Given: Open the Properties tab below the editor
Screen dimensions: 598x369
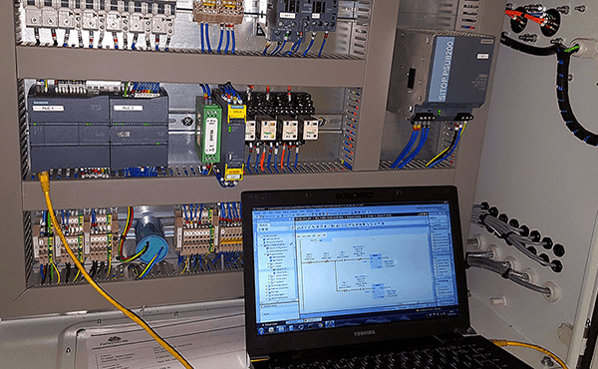Looking at the screenshot, I should coord(391,309).
